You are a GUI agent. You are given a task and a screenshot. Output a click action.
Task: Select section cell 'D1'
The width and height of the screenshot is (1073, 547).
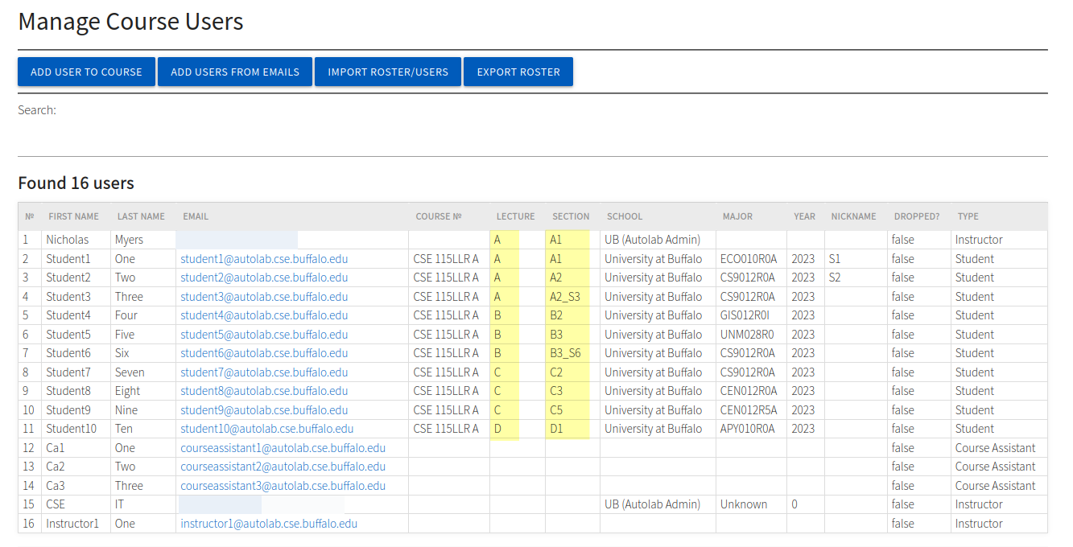coord(556,429)
